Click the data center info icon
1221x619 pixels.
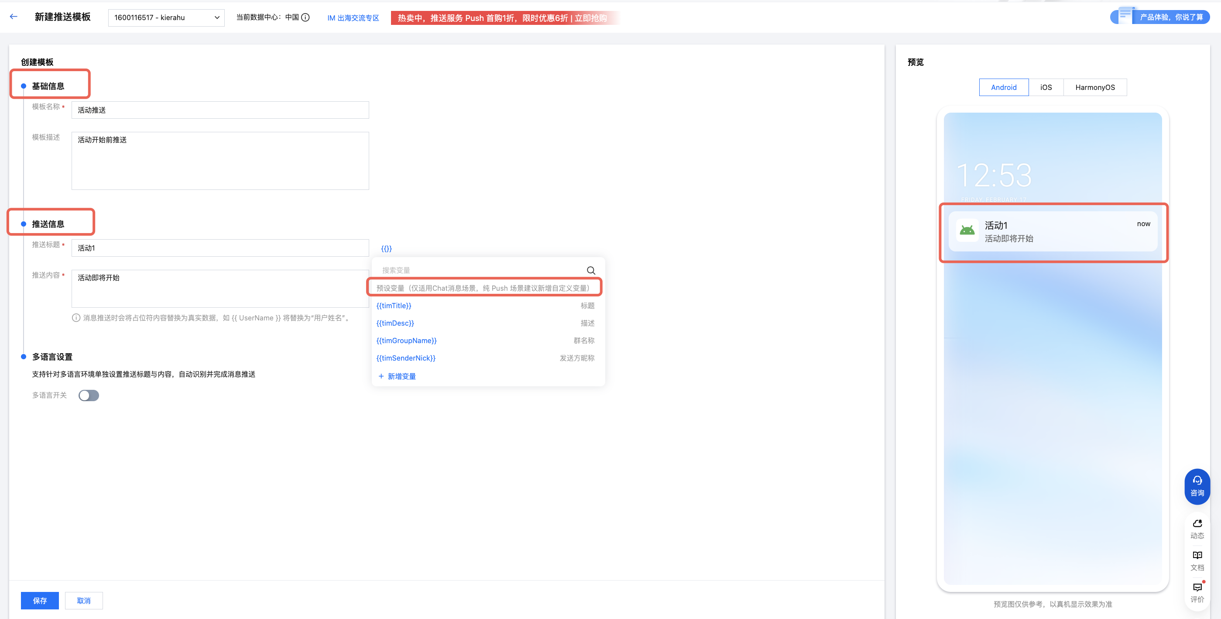coord(306,17)
